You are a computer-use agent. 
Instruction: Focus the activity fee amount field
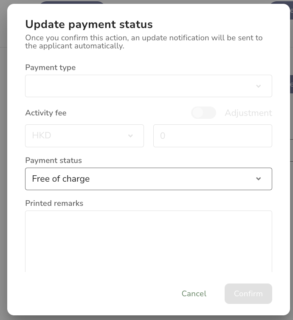click(x=212, y=136)
